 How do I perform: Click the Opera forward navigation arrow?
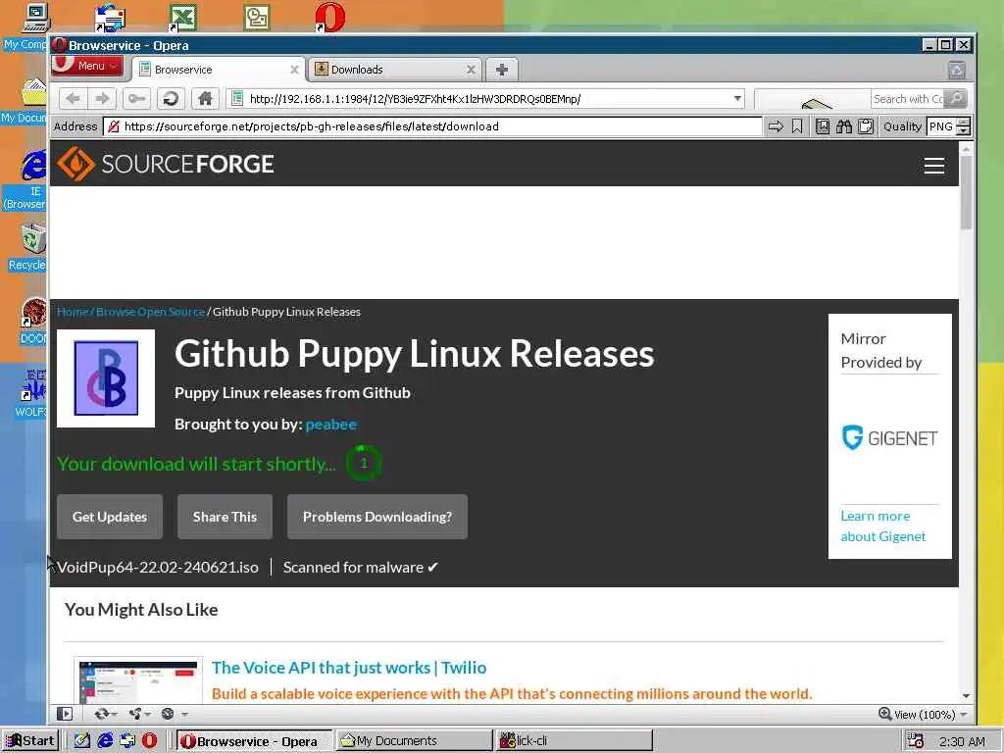pos(102,99)
